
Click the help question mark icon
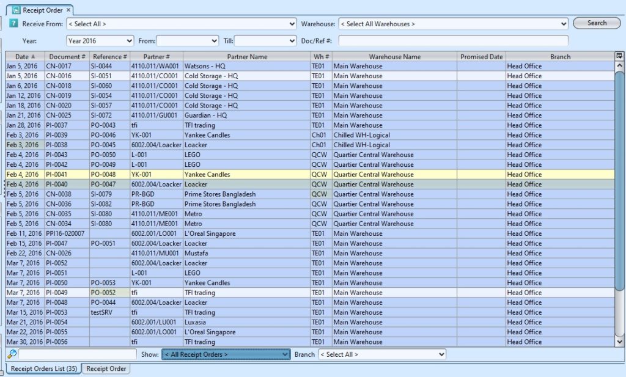point(13,23)
